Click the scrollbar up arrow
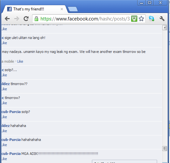 click(x=164, y=28)
